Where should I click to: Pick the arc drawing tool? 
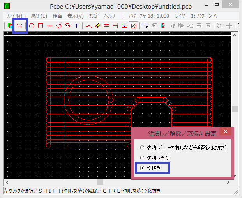[58, 26]
